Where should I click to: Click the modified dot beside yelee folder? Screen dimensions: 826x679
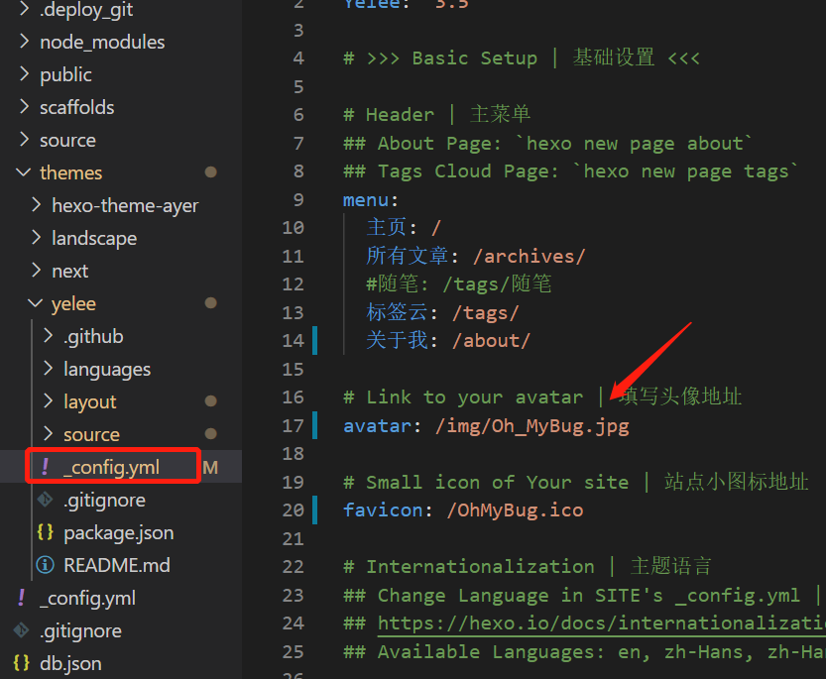208,303
